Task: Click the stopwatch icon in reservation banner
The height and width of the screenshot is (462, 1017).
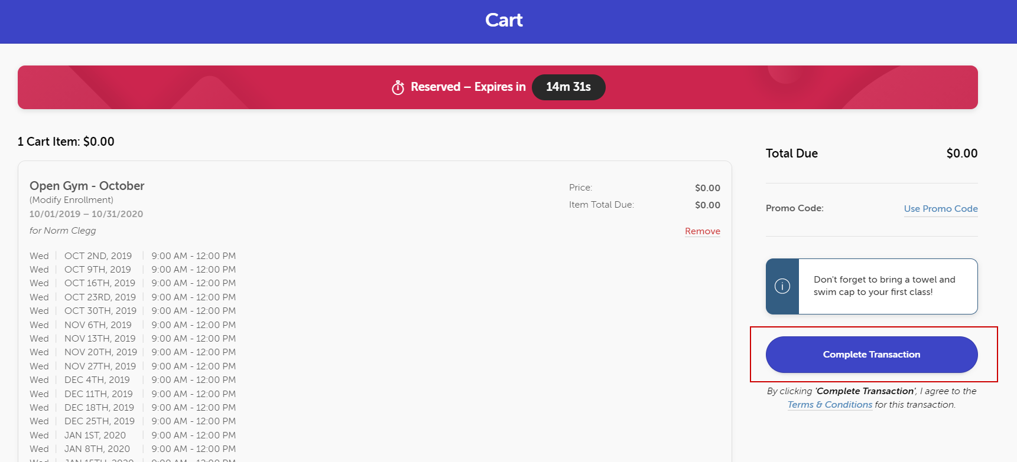Action: pos(398,87)
